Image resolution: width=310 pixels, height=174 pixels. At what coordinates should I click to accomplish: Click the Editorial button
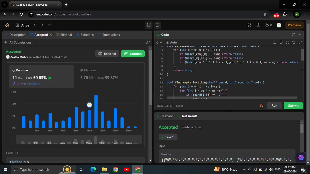[107, 54]
